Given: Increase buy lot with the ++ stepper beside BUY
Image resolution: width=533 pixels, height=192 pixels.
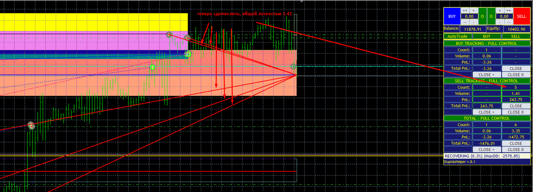Looking at the screenshot, I should (465, 10).
